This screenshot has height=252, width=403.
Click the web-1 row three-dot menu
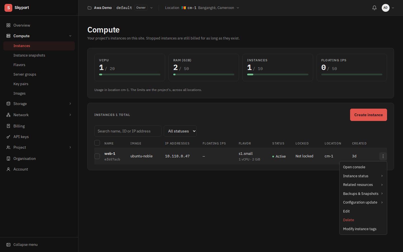tap(383, 156)
